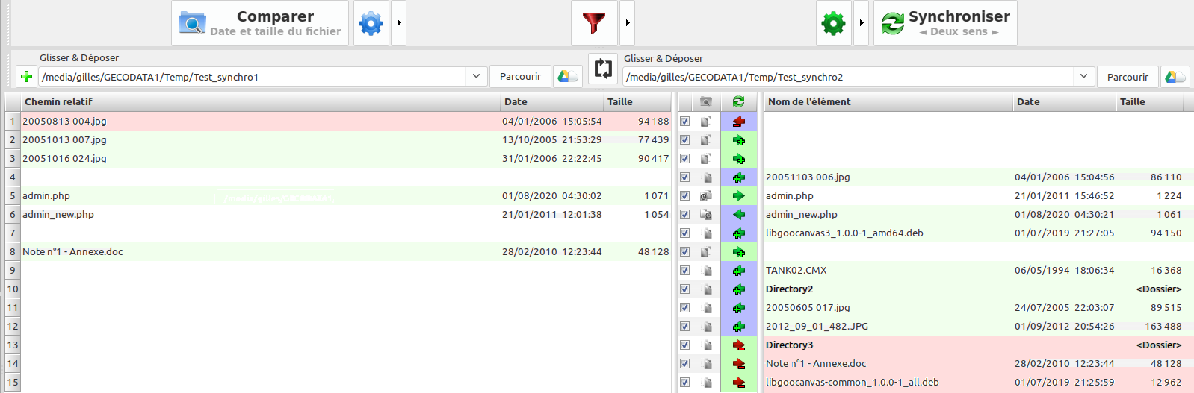Viewport: 1194px width, 393px height.
Task: Toggle row 6 checkbox for admin_new.php
Action: tap(684, 214)
